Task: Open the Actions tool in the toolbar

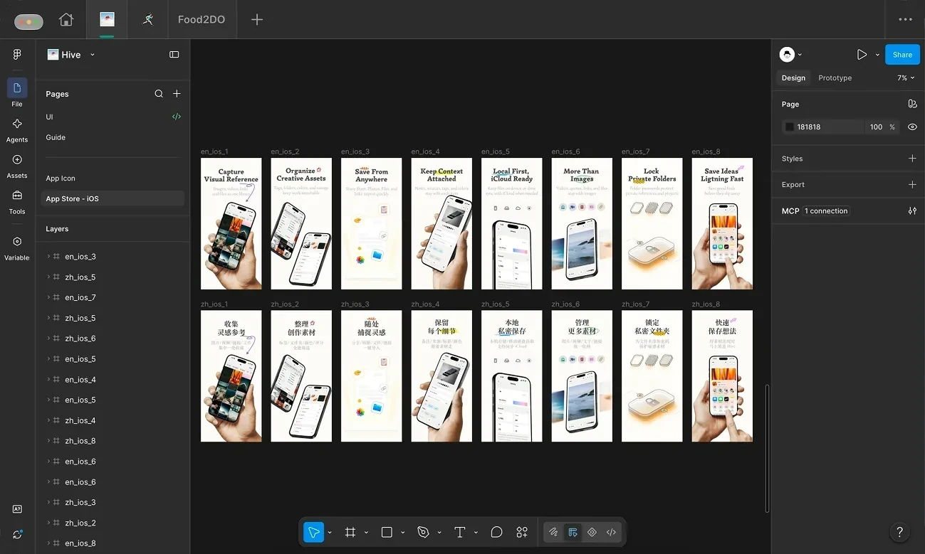Action: tap(522, 532)
